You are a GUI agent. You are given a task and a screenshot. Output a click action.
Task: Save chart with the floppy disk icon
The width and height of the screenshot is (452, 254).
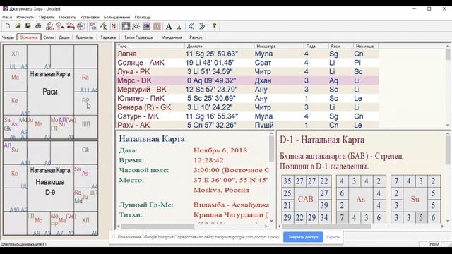[28, 26]
